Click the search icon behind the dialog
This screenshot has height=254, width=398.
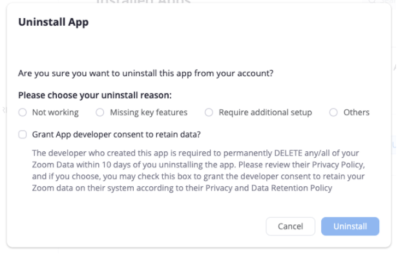click(x=372, y=1)
